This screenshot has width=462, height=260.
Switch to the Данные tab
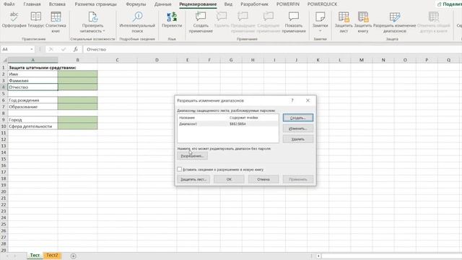(x=162, y=4)
